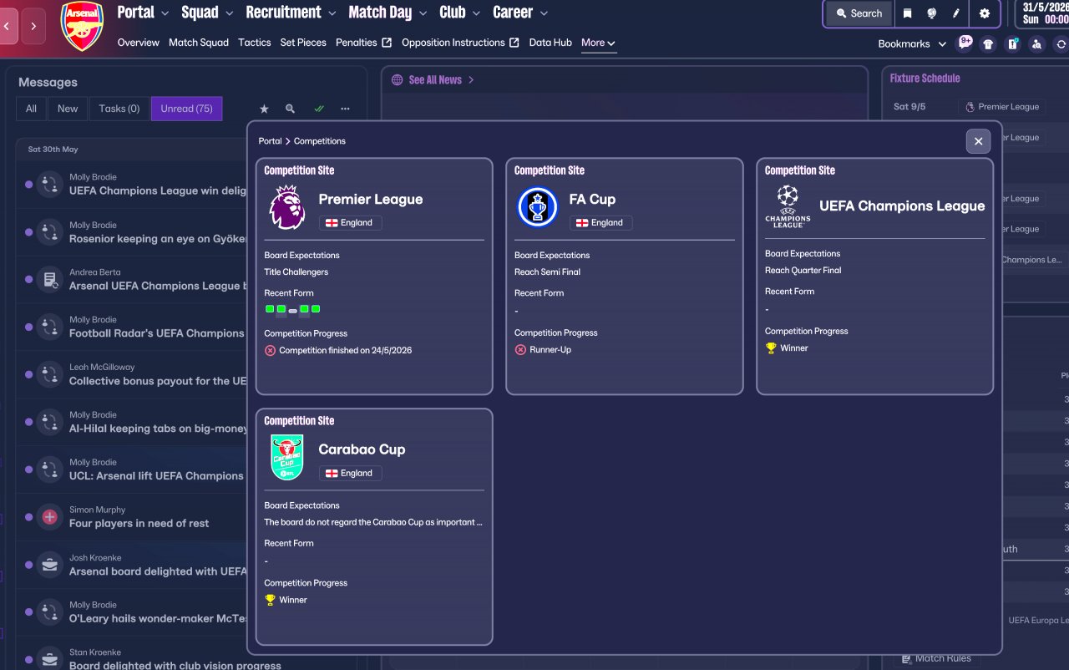
Task: Open the Data Hub tab
Action: [x=550, y=43]
